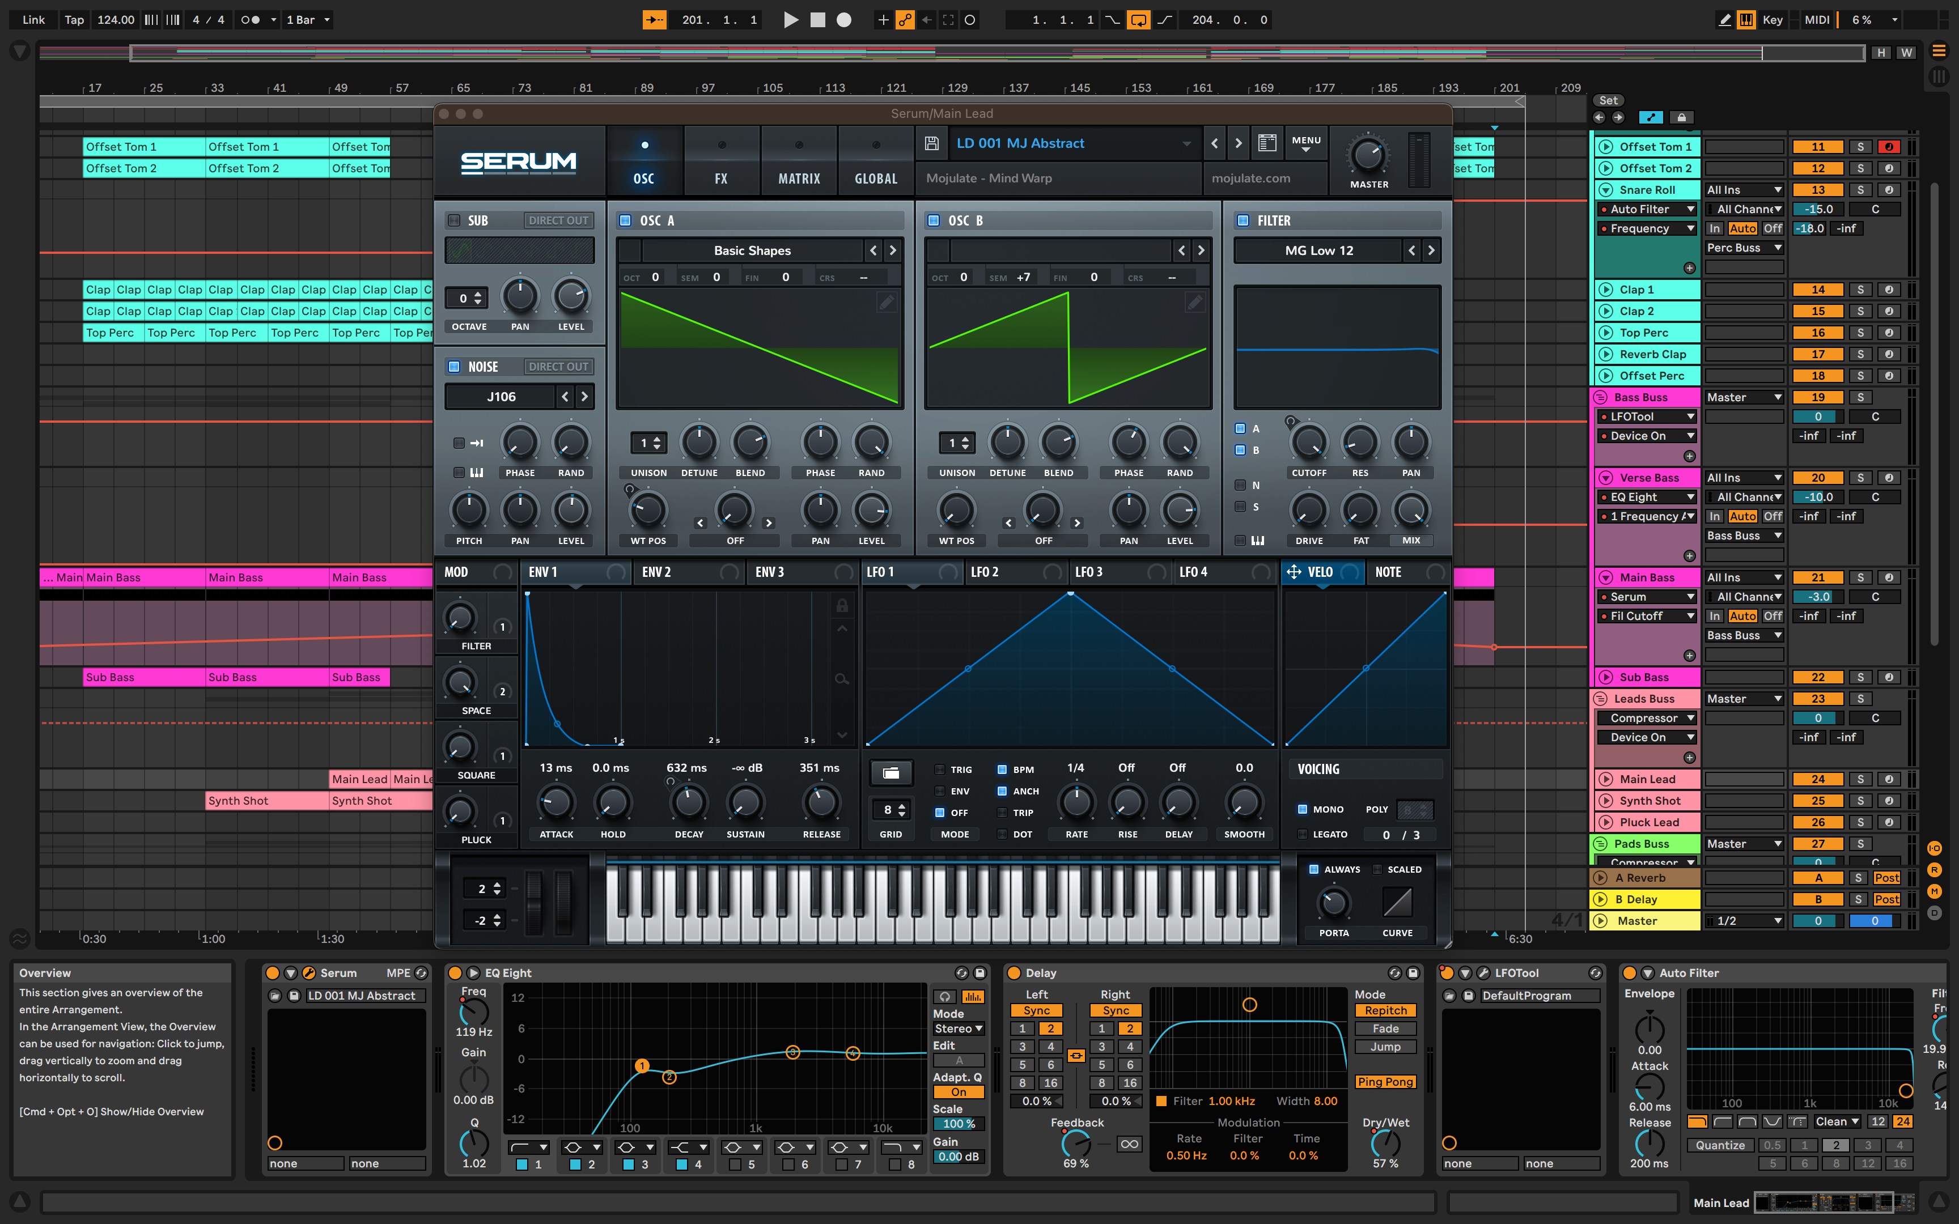The width and height of the screenshot is (1959, 1224).
Task: Enable the LEGATO voicing checkbox
Action: [x=1303, y=834]
